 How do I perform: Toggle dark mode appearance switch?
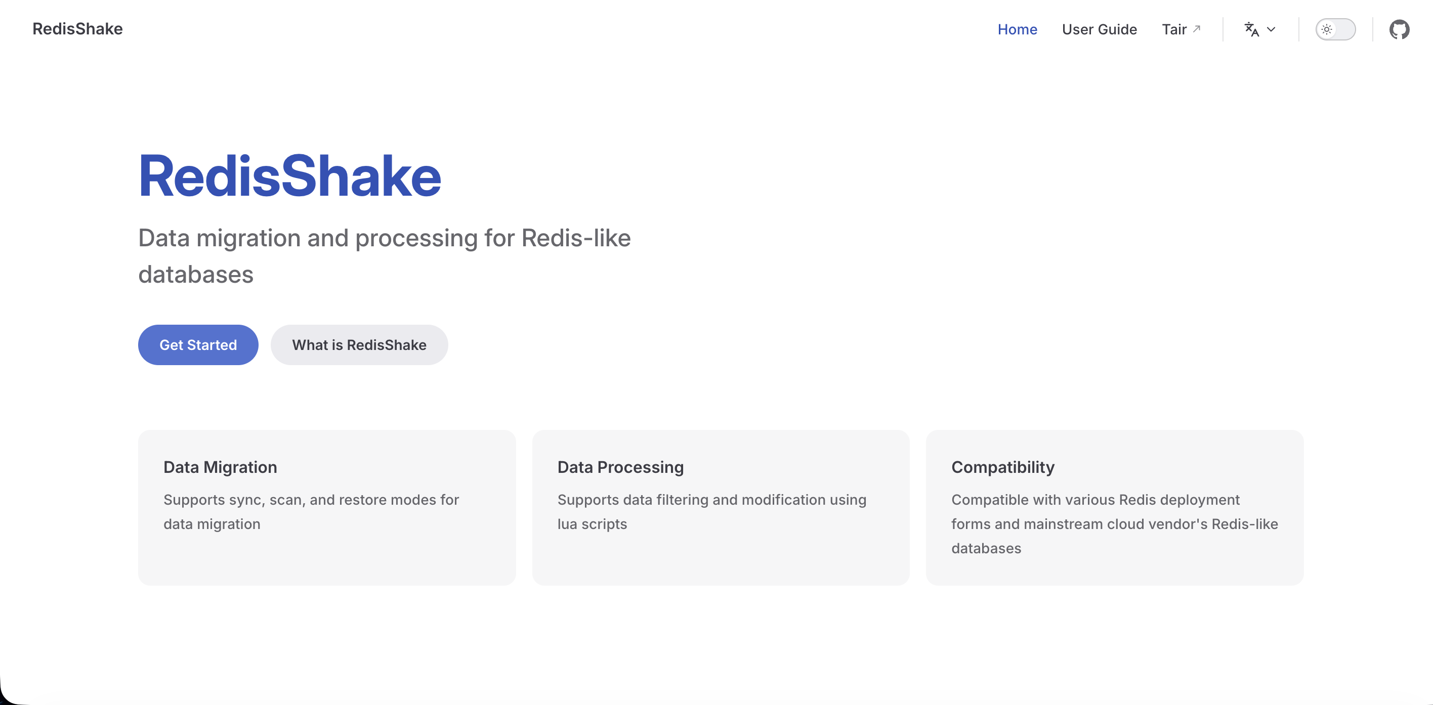[1335, 29]
